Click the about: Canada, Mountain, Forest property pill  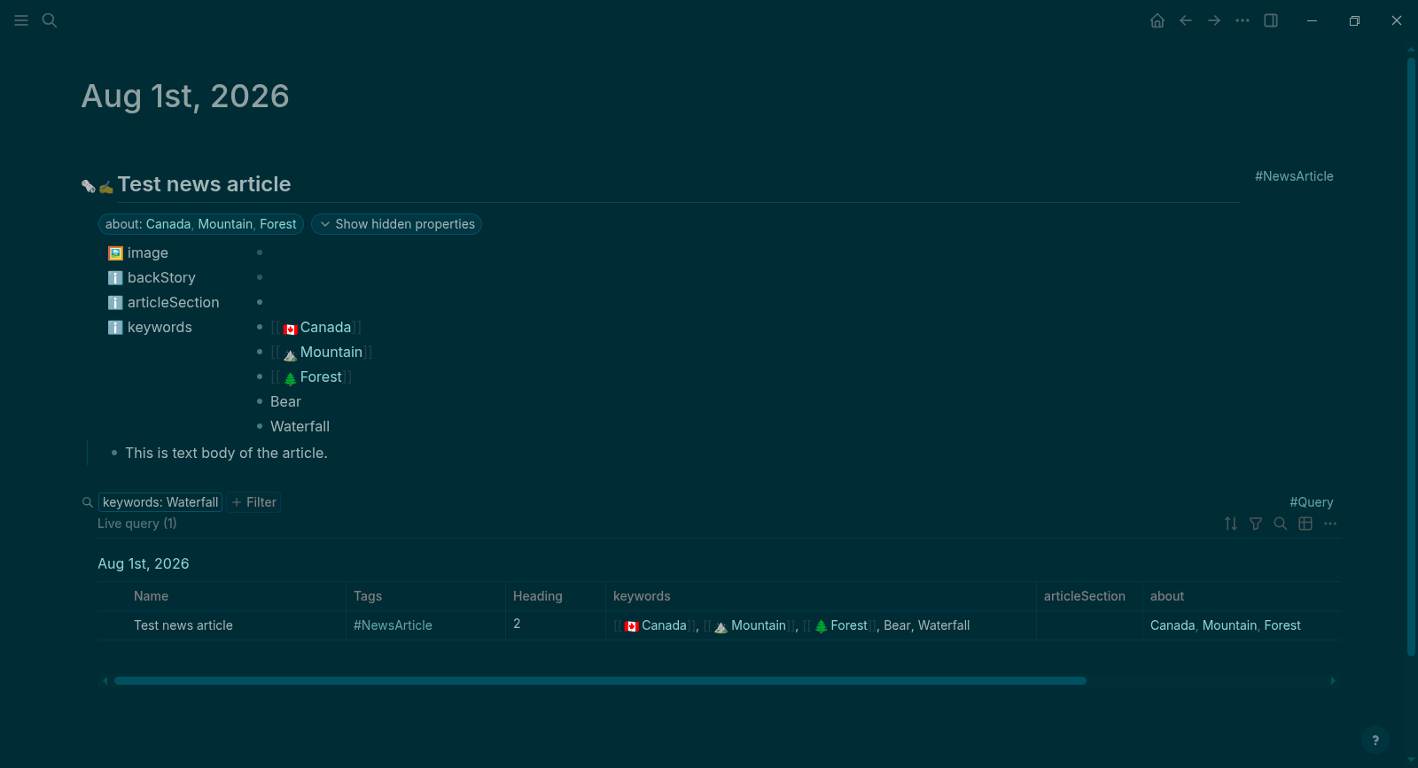point(201,224)
